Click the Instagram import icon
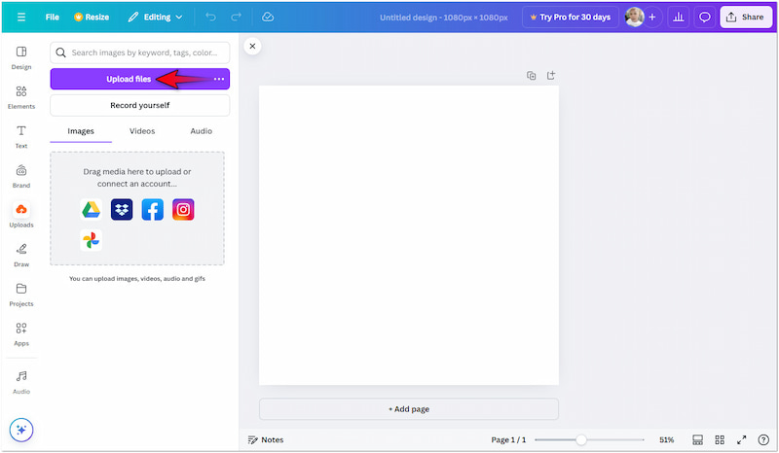Screen dimensions: 779x453 pos(183,209)
